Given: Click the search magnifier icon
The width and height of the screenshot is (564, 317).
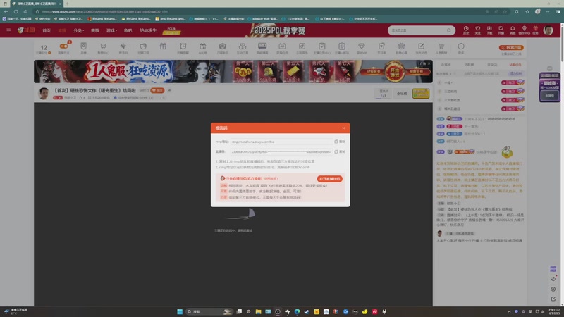Looking at the screenshot, I should pos(449,30).
